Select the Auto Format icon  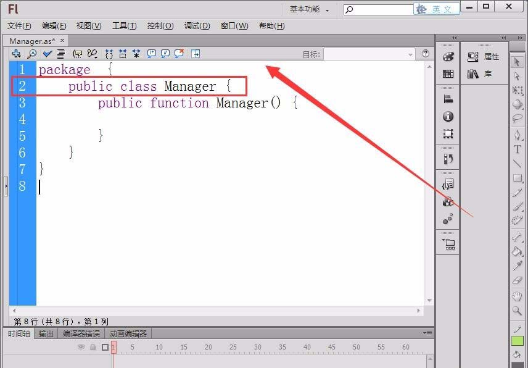pos(61,54)
